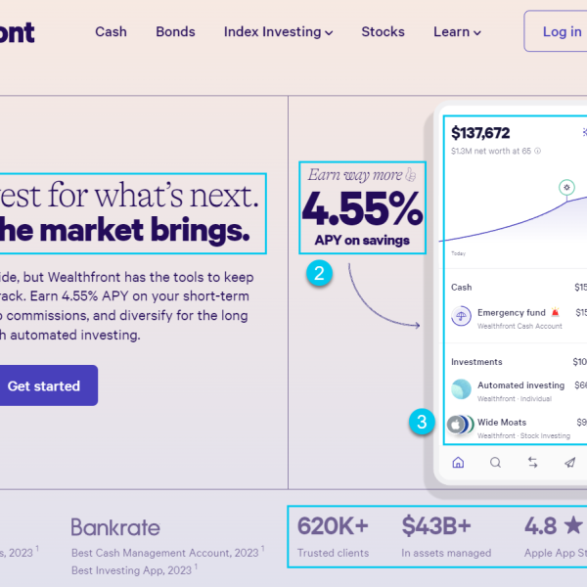Tap the paper plane icon in phone mockup
The height and width of the screenshot is (587, 587).
(x=569, y=463)
